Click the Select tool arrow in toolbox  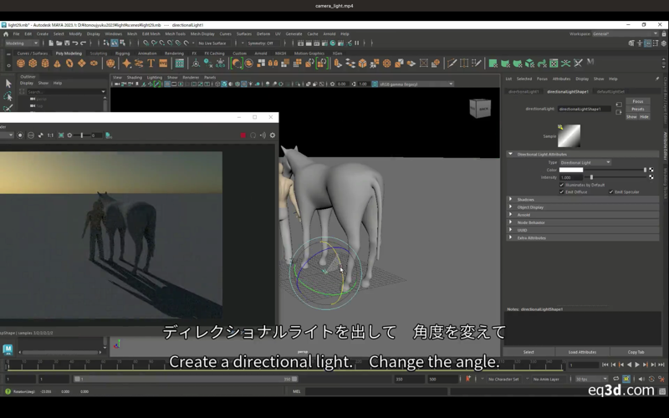(x=8, y=84)
